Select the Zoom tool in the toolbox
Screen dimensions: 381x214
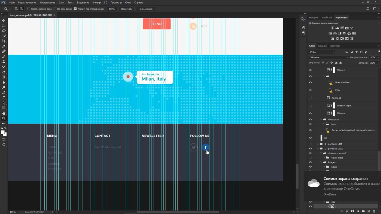4,118
